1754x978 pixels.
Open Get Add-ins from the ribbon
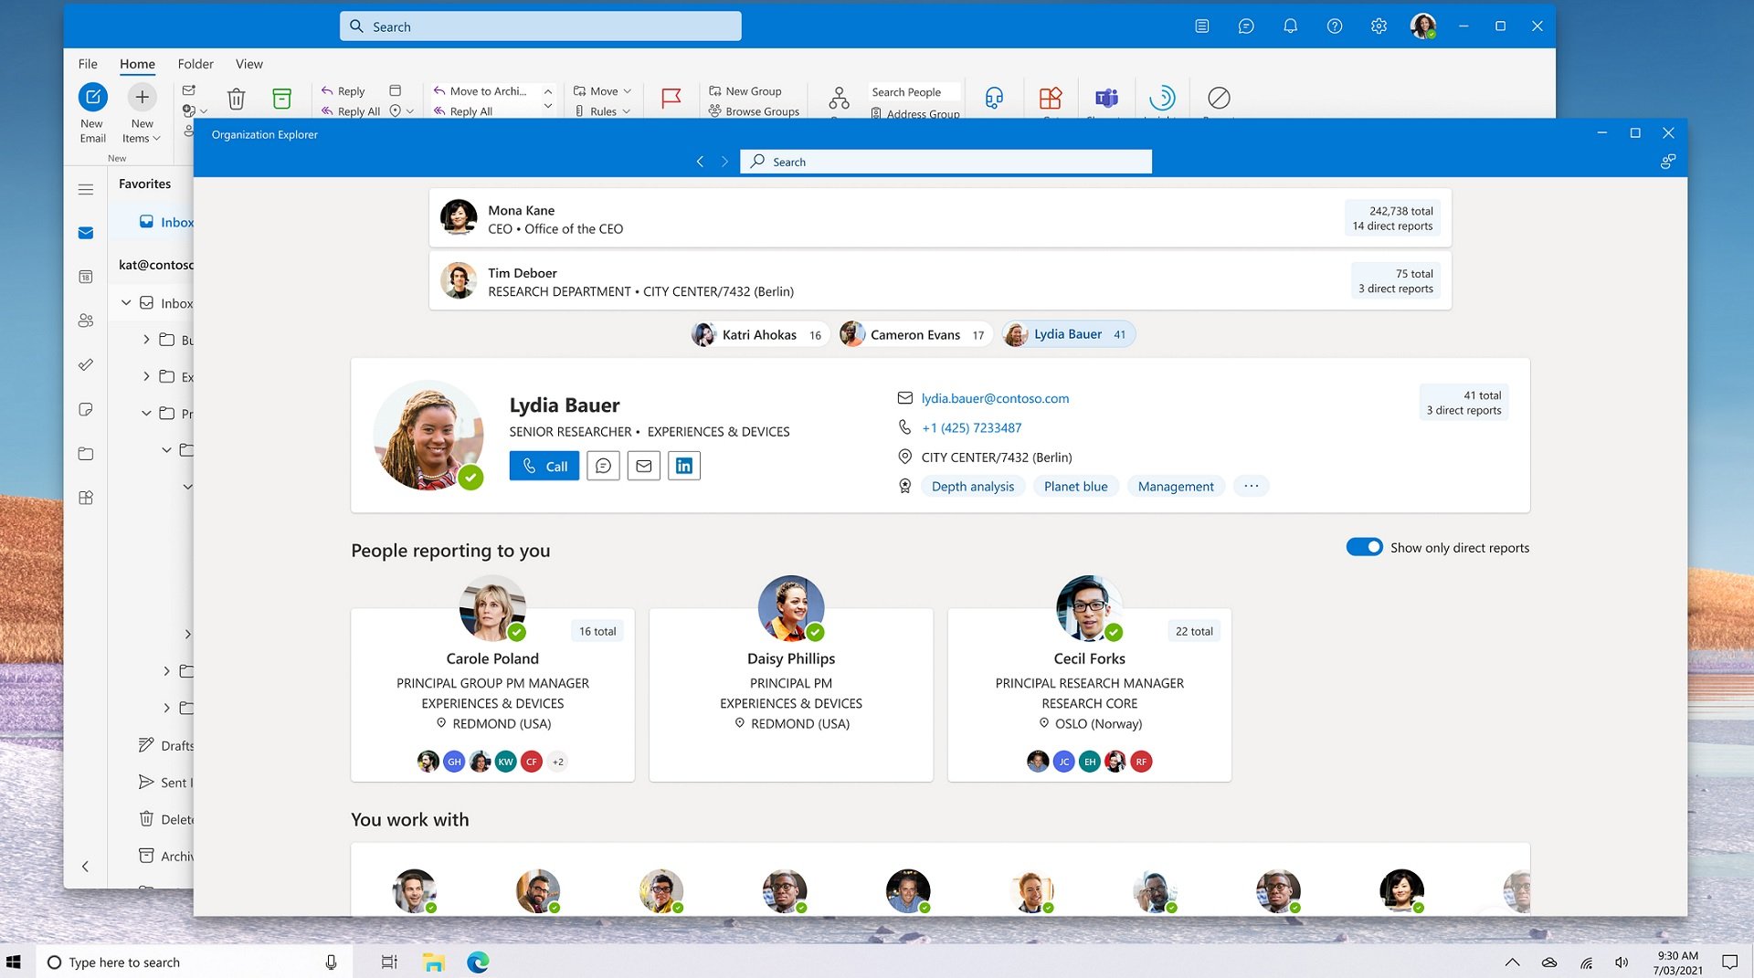(1050, 99)
